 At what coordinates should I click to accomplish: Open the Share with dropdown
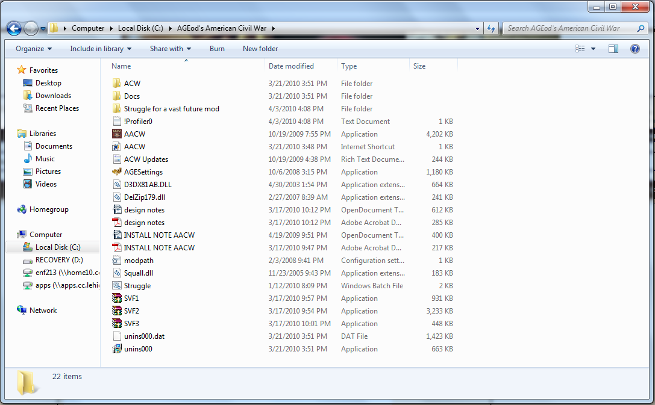tap(170, 49)
